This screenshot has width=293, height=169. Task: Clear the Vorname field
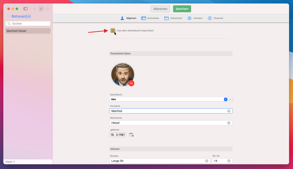click(229, 111)
